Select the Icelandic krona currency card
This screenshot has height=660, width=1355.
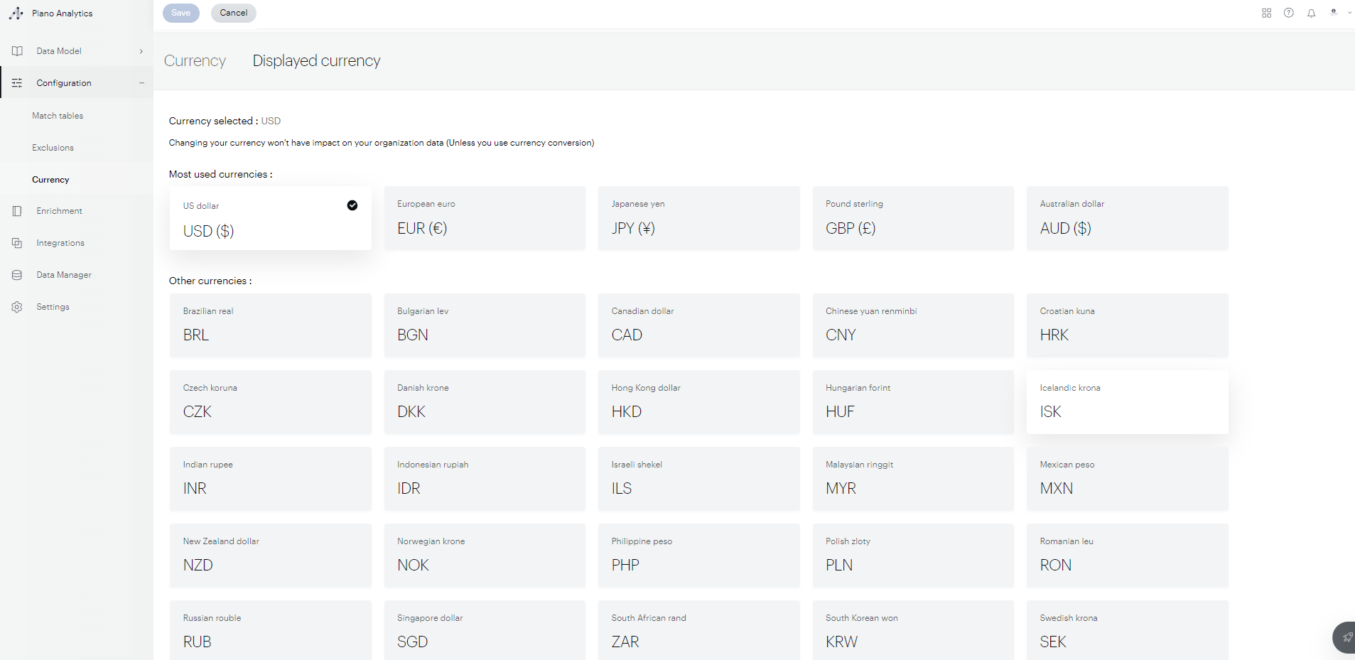[1126, 402]
